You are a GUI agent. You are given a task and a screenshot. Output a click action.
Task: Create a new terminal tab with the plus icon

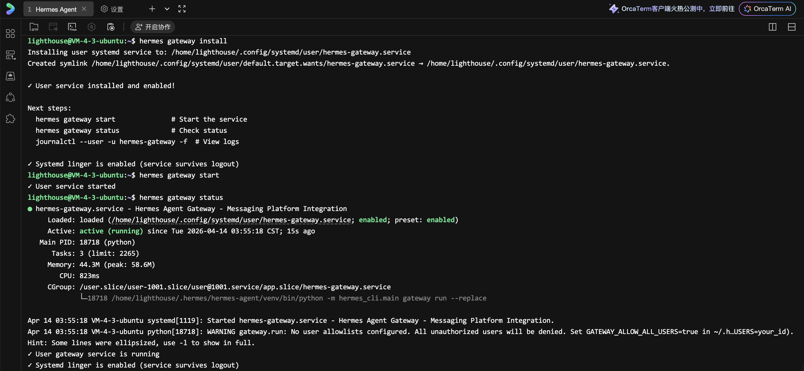pos(152,9)
